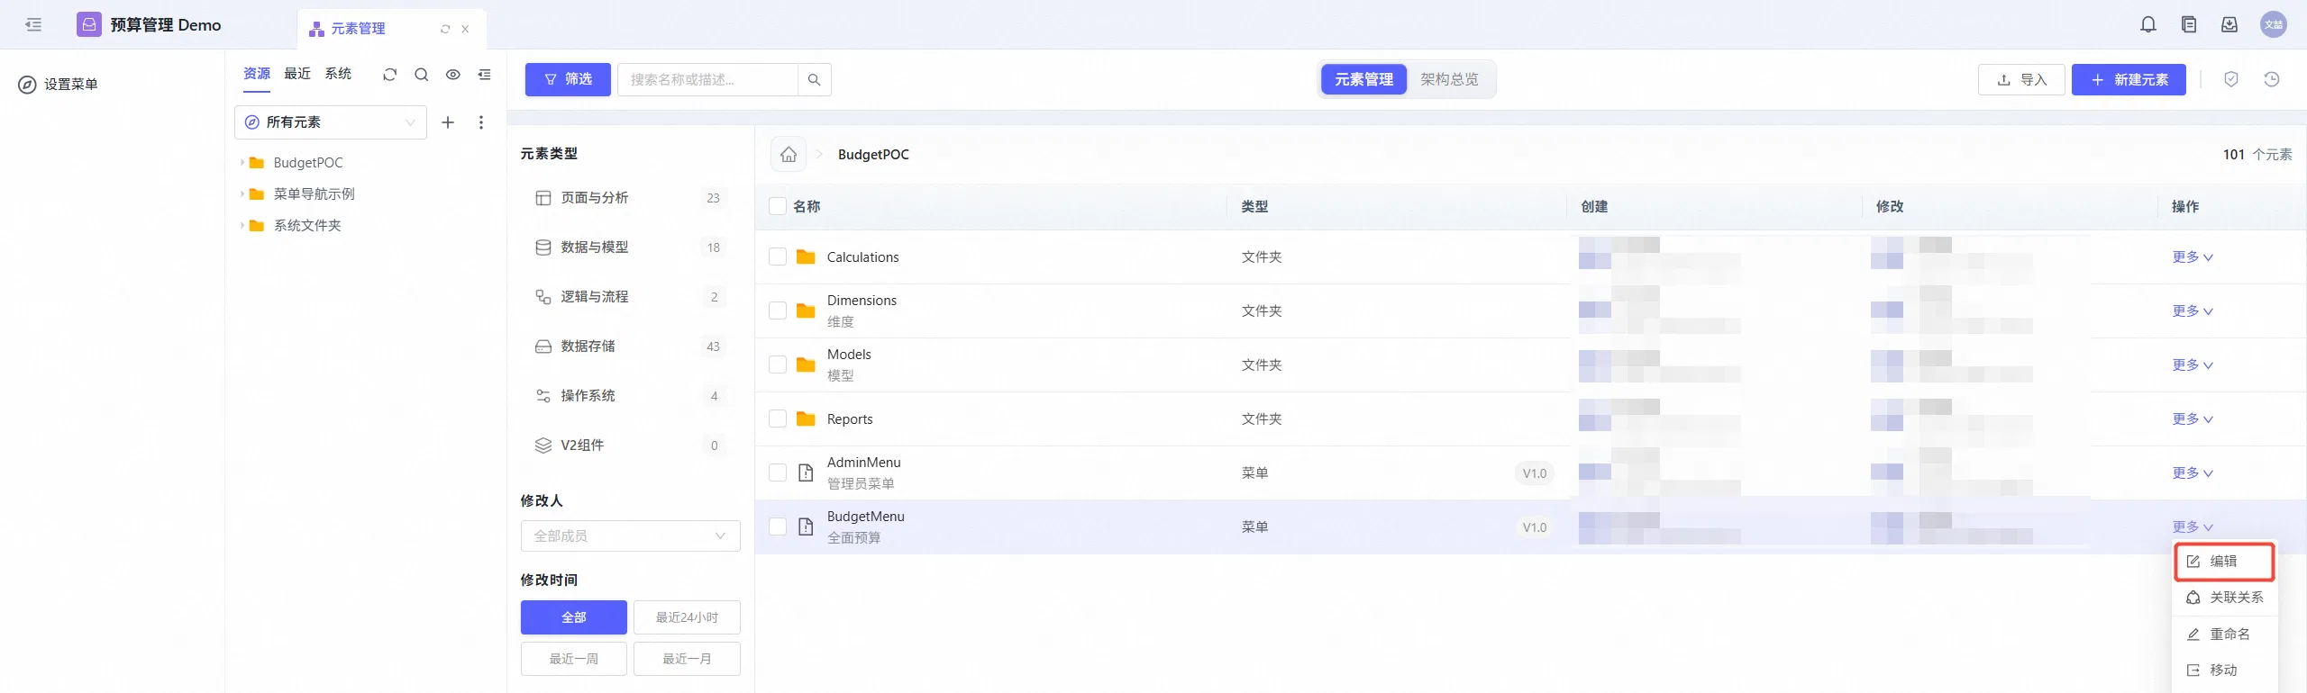Open 设置菜单 in the left sidebar
The width and height of the screenshot is (2307, 693).
(x=59, y=85)
